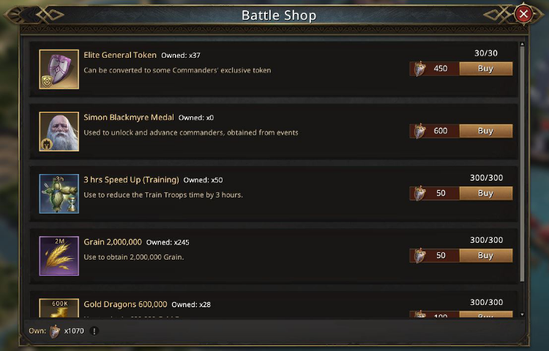Select the Grain 2,000,000 wheat icon

(x=59, y=256)
